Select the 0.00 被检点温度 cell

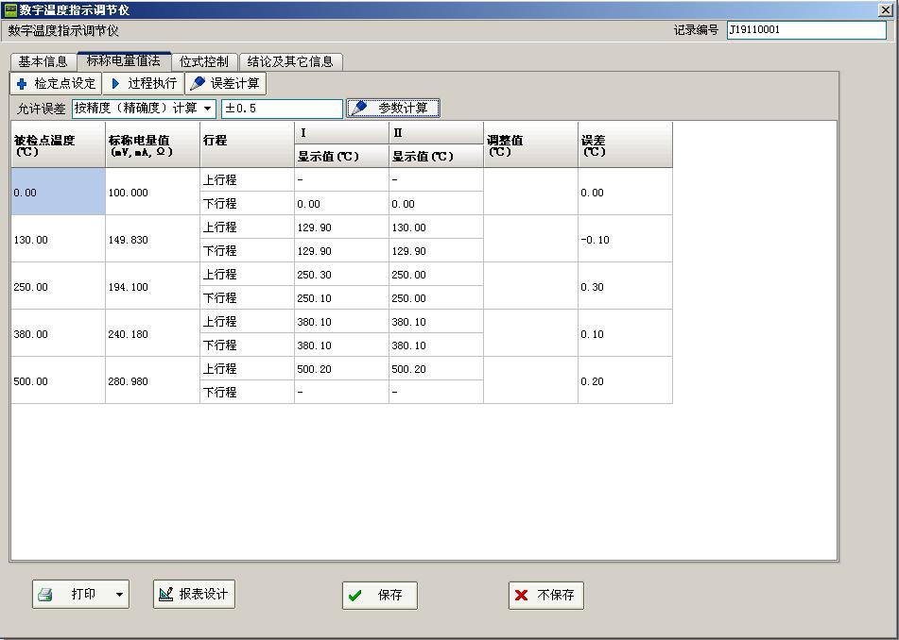click(x=58, y=193)
